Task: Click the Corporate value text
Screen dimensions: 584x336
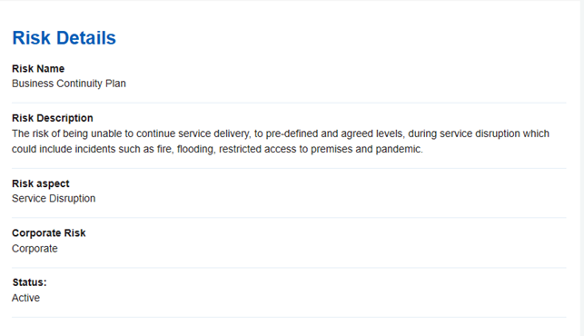Action: click(35, 249)
